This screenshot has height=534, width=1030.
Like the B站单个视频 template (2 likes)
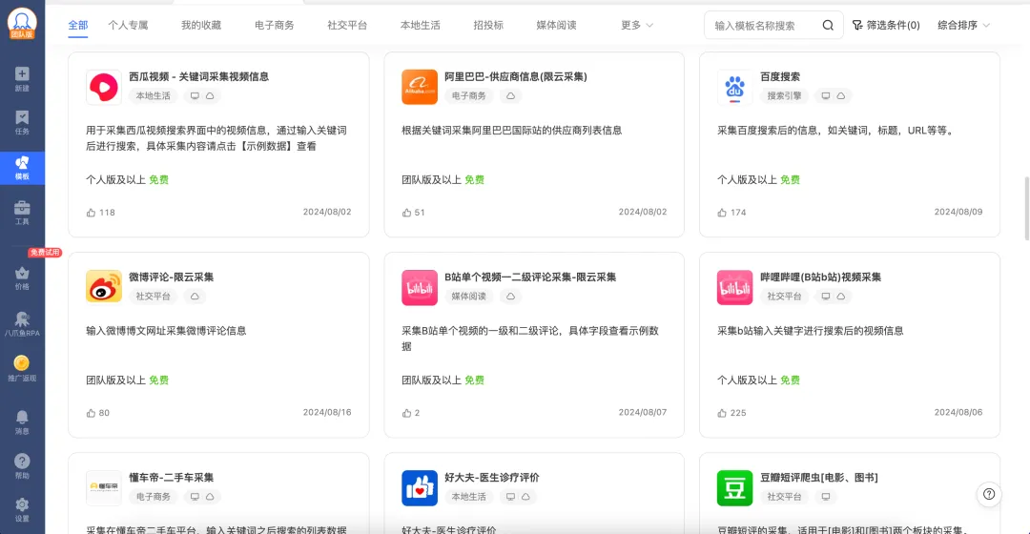[x=406, y=413]
